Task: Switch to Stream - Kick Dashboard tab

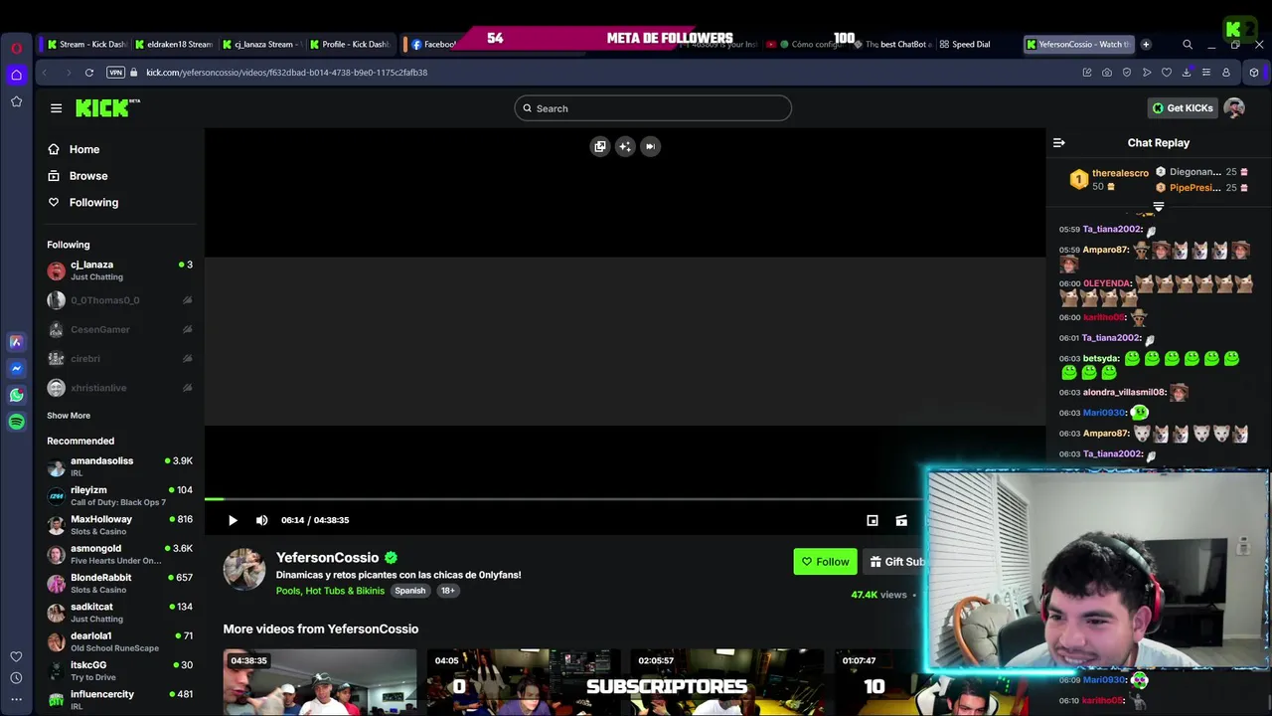Action: pyautogui.click(x=86, y=44)
